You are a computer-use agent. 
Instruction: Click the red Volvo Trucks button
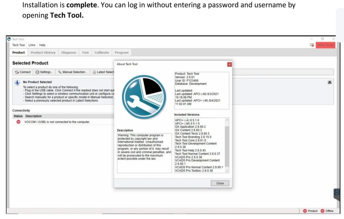pos(325,45)
